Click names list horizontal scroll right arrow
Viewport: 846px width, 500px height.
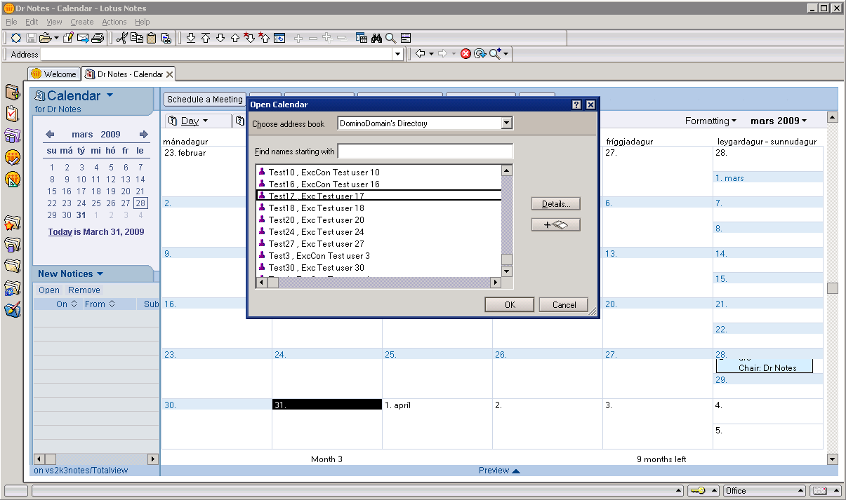point(496,282)
